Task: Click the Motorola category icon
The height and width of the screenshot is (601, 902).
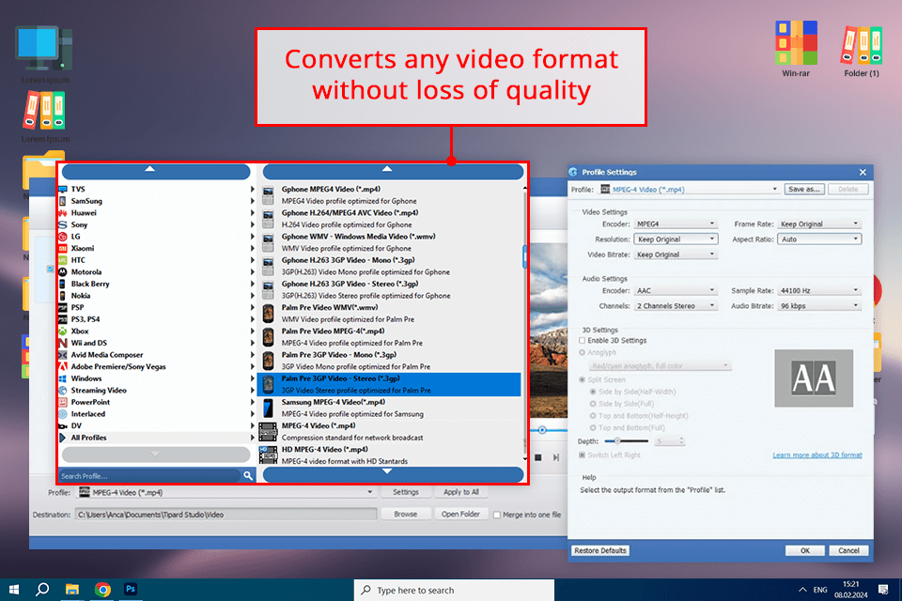Action: click(63, 272)
